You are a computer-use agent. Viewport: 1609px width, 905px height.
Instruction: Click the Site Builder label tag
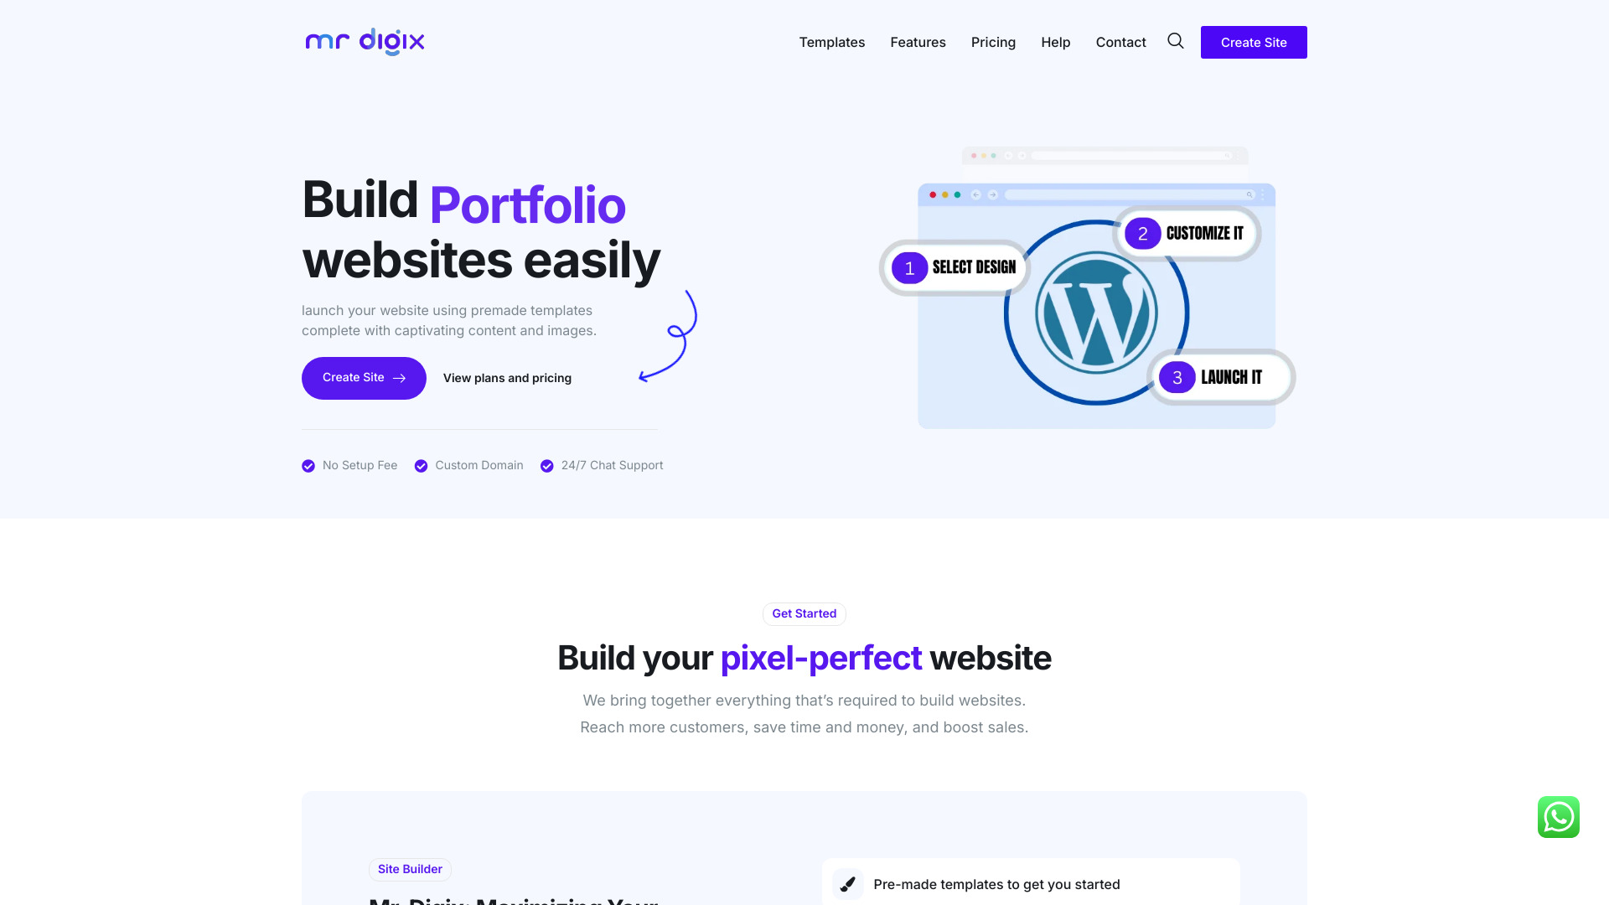(x=409, y=868)
